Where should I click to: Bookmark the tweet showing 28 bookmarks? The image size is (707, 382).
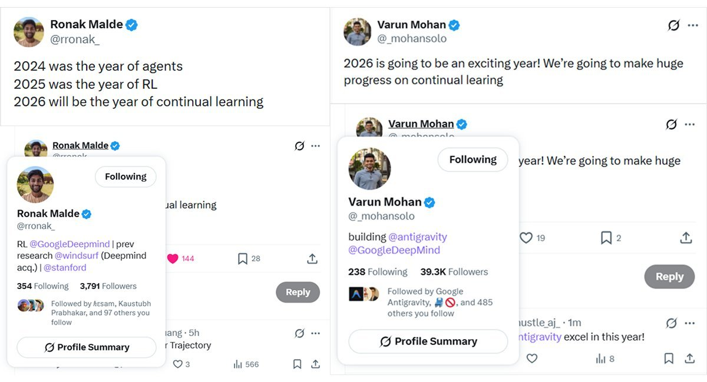[x=242, y=258]
